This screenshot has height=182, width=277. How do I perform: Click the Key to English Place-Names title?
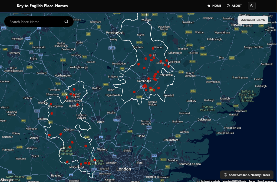[x=42, y=6]
